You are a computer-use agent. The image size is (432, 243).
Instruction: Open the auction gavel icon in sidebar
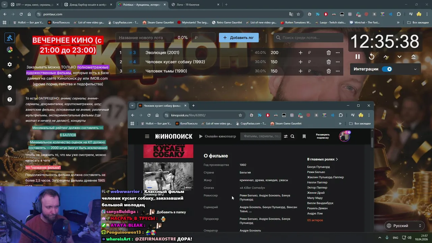[x=9, y=38]
